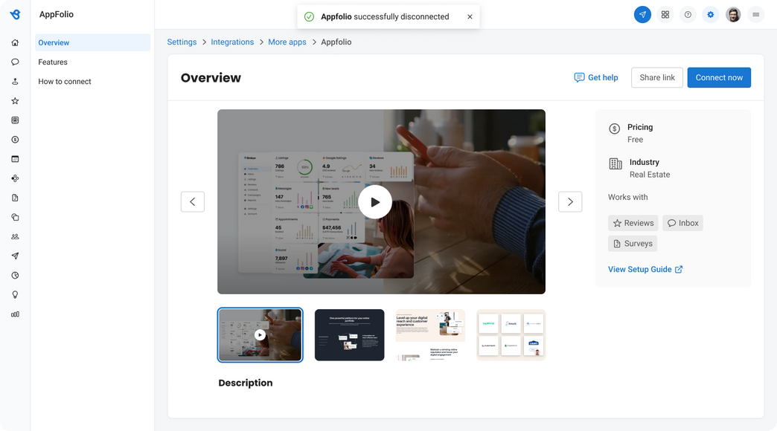This screenshot has height=431, width=777.
Task: Open the Reviews star icon in sidebar
Action: pos(15,101)
